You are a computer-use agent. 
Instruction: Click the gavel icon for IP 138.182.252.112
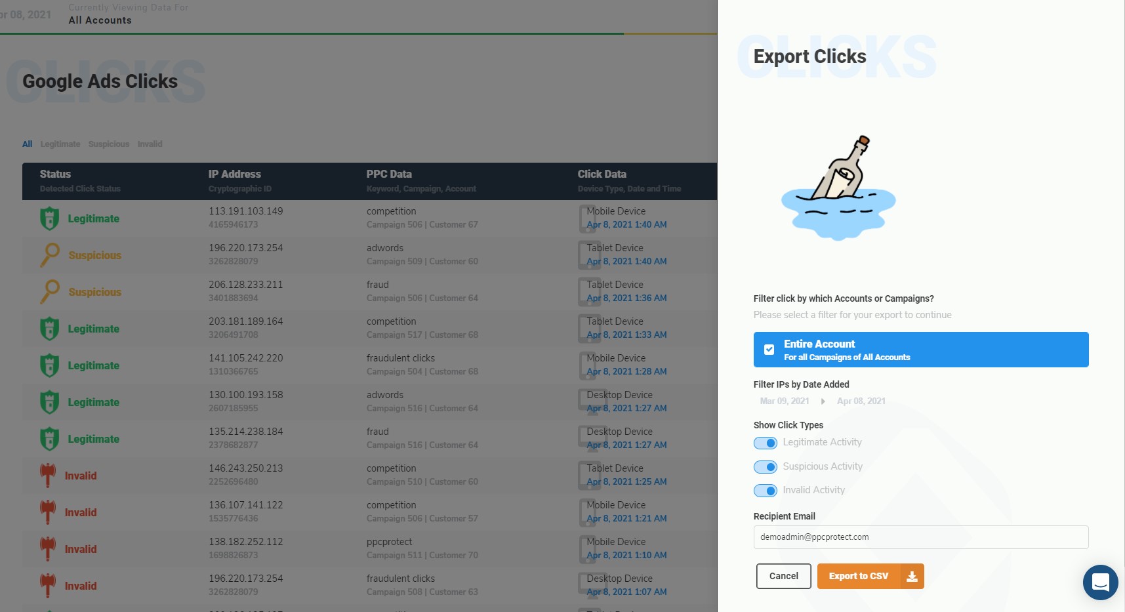(x=48, y=549)
